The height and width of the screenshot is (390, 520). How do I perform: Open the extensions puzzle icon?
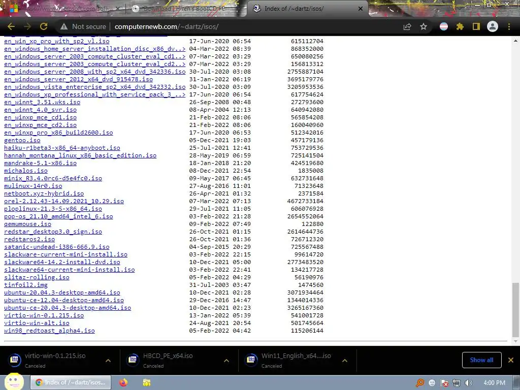click(460, 26)
